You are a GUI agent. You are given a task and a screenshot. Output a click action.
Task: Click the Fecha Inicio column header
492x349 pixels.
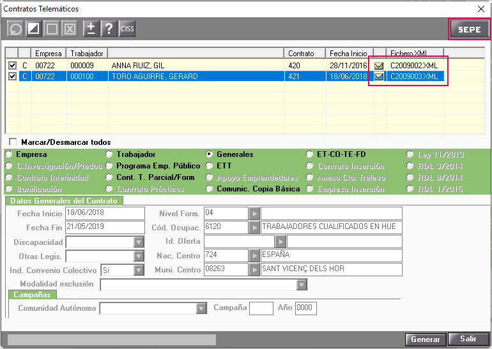(x=350, y=53)
